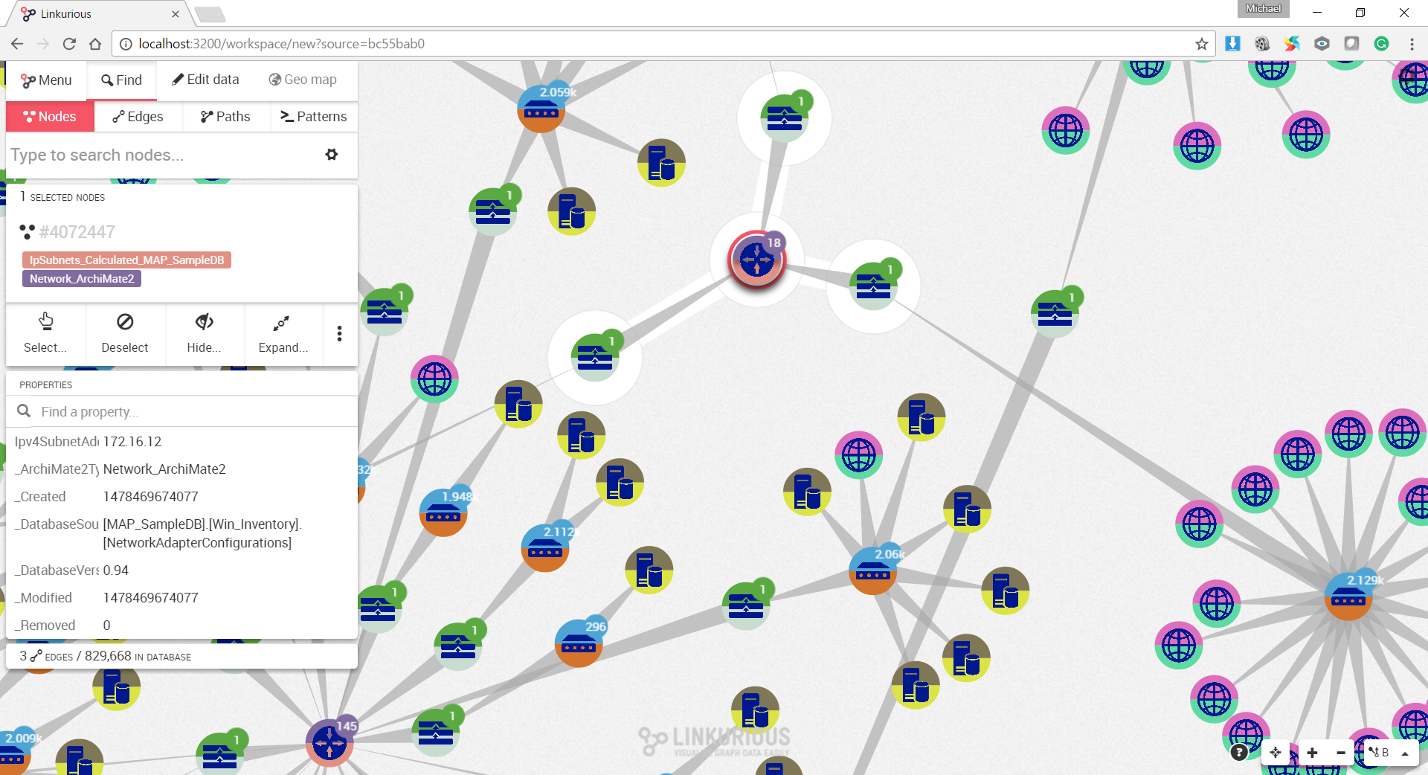Click the IpSubnets_Calculated_MAP_SampleDB category label
The width and height of the screenshot is (1428, 775).
[127, 260]
